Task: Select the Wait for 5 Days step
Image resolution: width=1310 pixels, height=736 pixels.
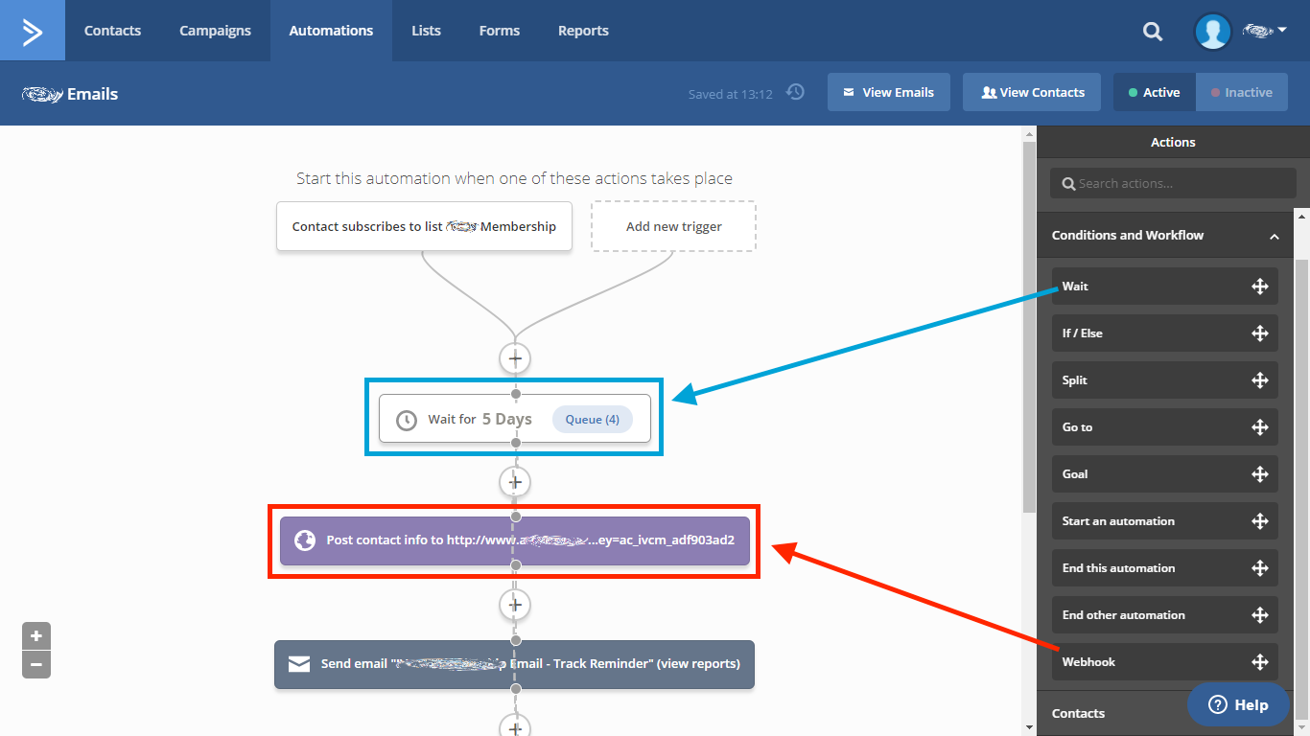Action: (515, 420)
